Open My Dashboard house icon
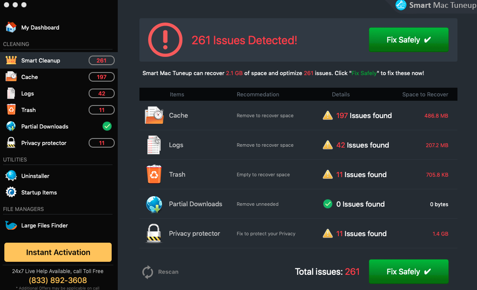Image resolution: width=477 pixels, height=290 pixels. tap(11, 27)
